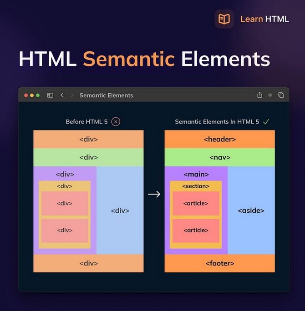Click the <main> label
The height and width of the screenshot is (311, 305).
(x=196, y=174)
